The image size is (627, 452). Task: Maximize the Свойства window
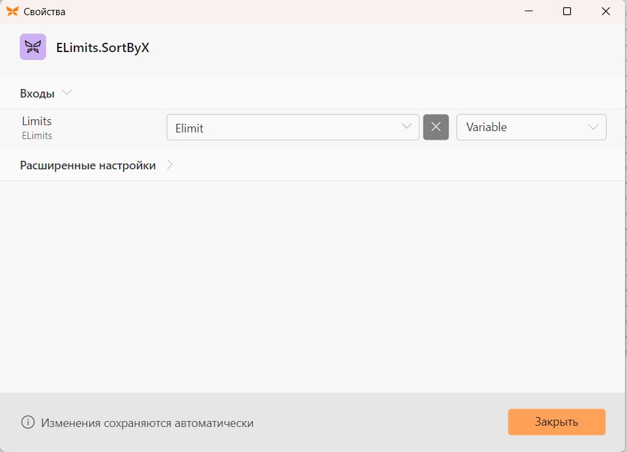(x=566, y=11)
